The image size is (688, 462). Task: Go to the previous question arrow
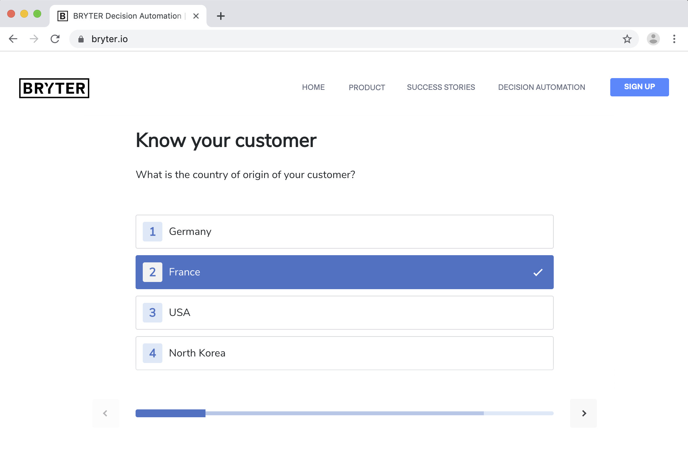point(106,413)
